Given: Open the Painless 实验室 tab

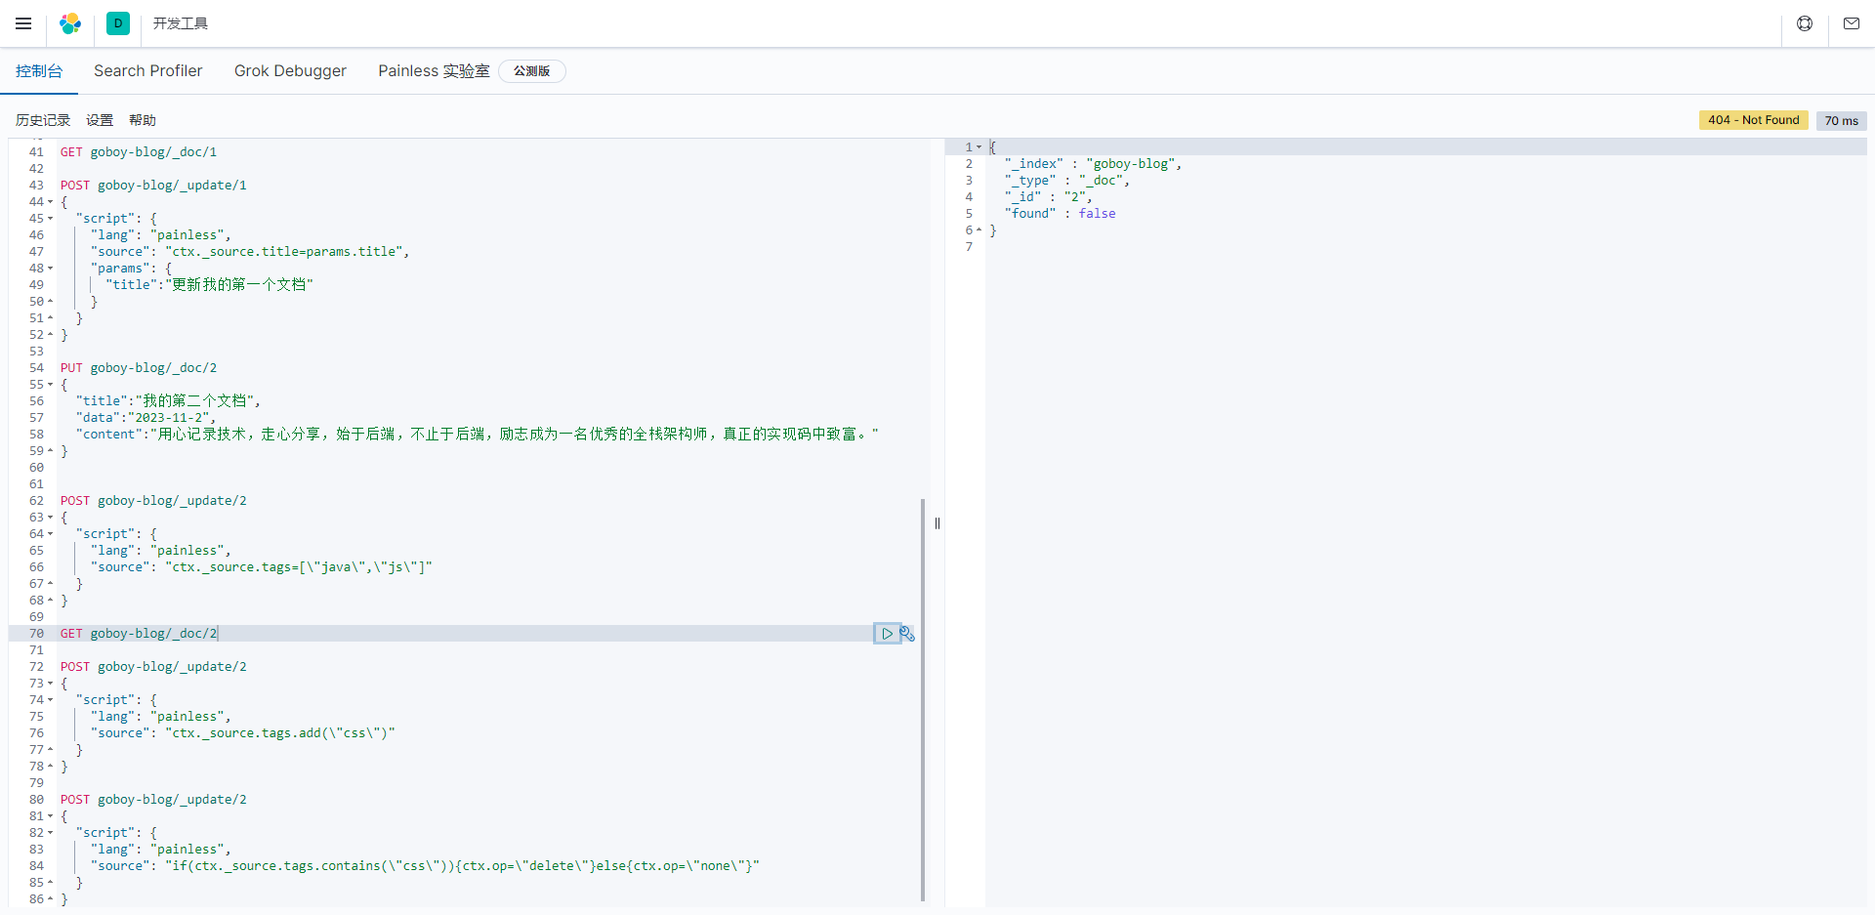Looking at the screenshot, I should 434,71.
